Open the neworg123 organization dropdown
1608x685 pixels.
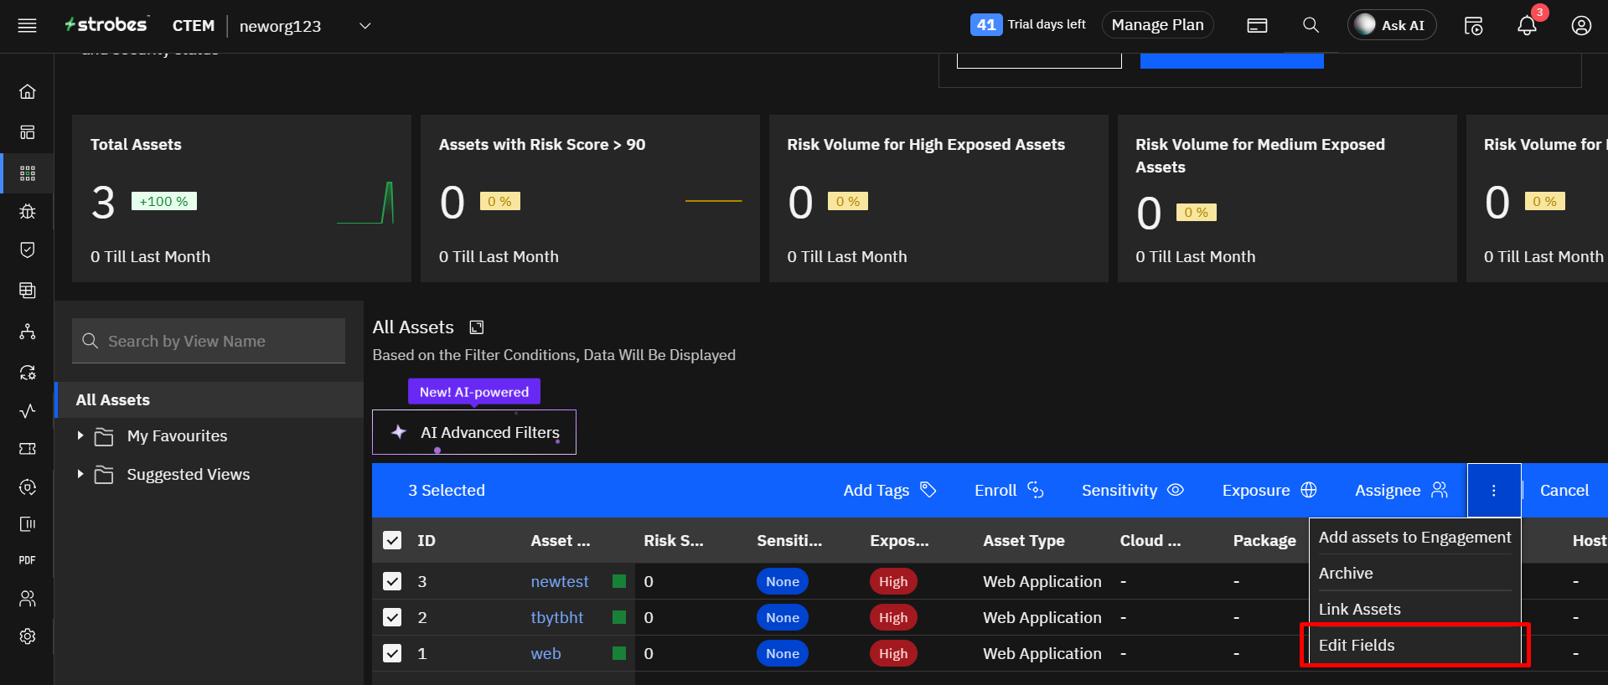point(365,26)
